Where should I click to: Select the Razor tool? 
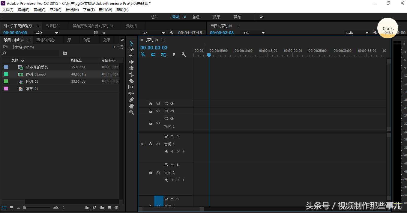click(x=131, y=81)
